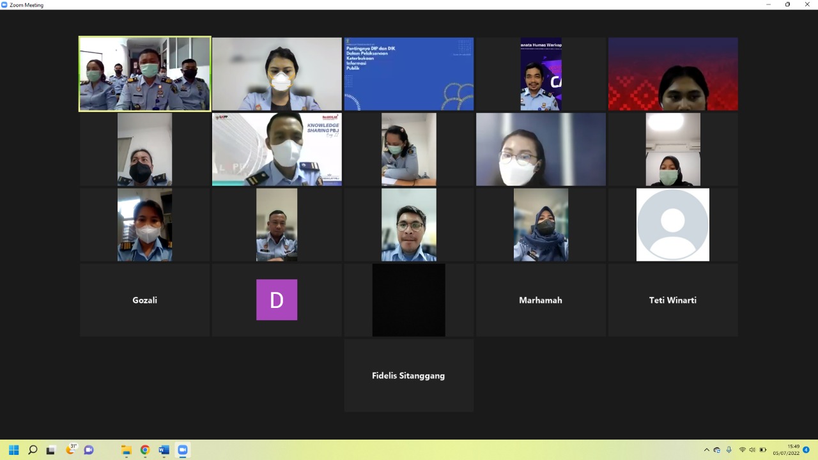Viewport: 818px width, 460px height.
Task: Open Task View in the taskbar
Action: 51,450
